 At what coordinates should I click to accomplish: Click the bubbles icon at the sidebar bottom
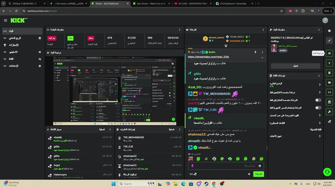329,121
